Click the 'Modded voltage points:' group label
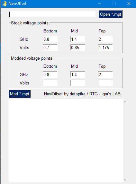Image resolution: width=136 pixels, height=184 pixels. click(x=32, y=58)
